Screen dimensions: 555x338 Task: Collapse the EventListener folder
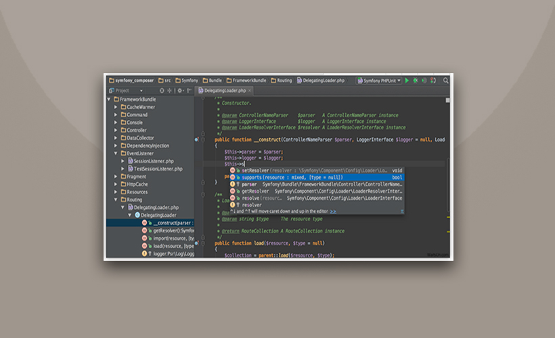[x=116, y=153]
